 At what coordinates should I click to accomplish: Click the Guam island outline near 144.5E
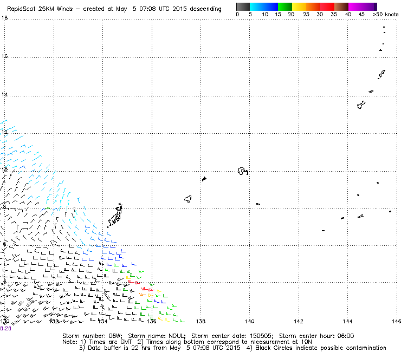point(361,105)
